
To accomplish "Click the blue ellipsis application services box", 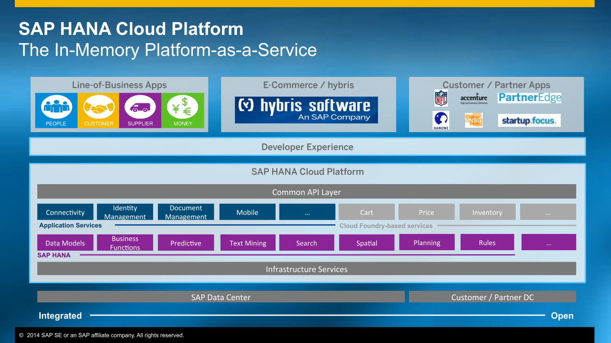I will (307, 212).
